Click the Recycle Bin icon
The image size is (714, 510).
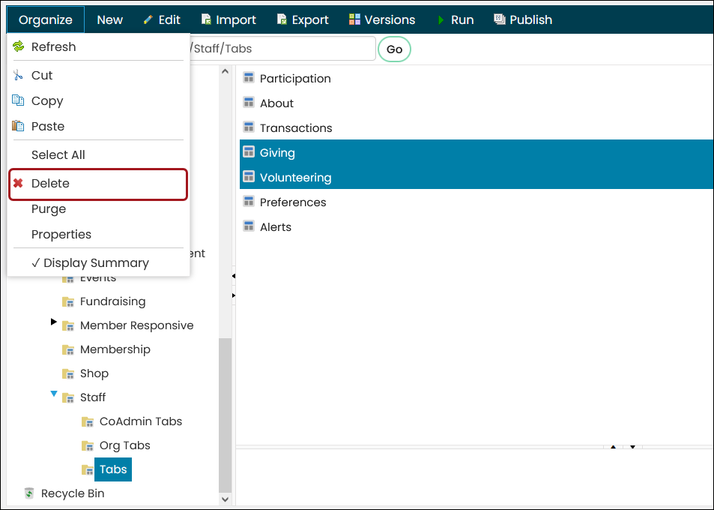tap(28, 493)
